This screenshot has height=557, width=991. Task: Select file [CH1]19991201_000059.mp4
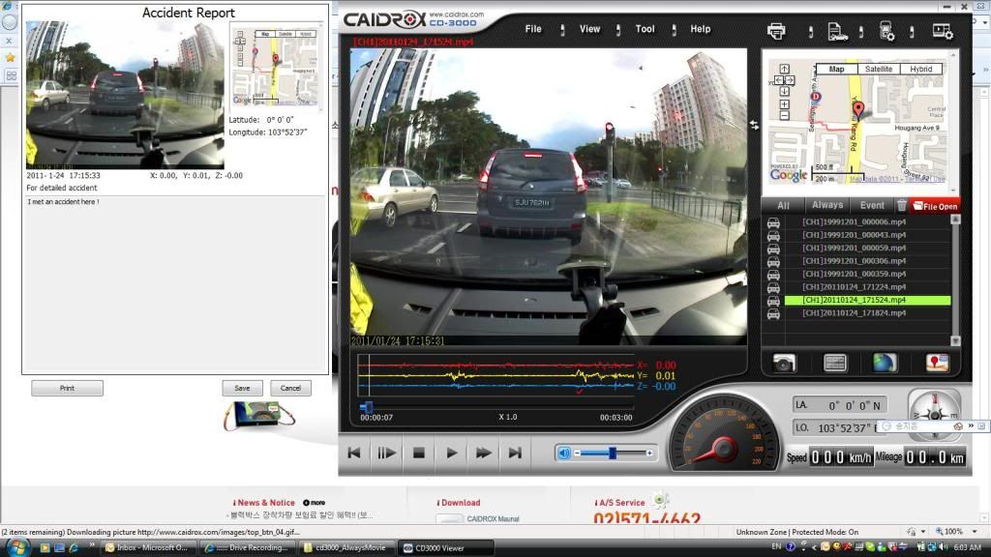[854, 248]
